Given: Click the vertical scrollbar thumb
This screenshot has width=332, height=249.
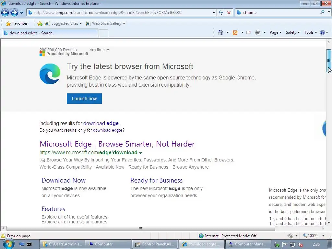Looking at the screenshot, I should [x=329, y=61].
